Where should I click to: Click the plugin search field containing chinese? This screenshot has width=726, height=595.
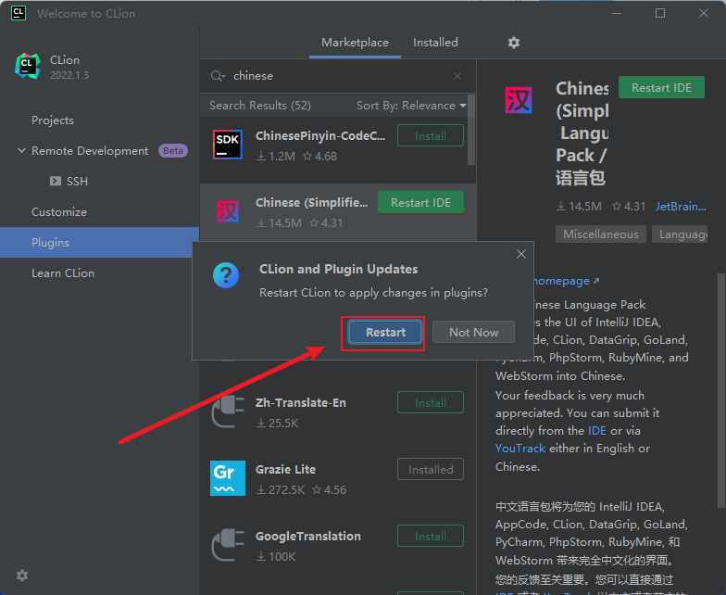click(338, 76)
